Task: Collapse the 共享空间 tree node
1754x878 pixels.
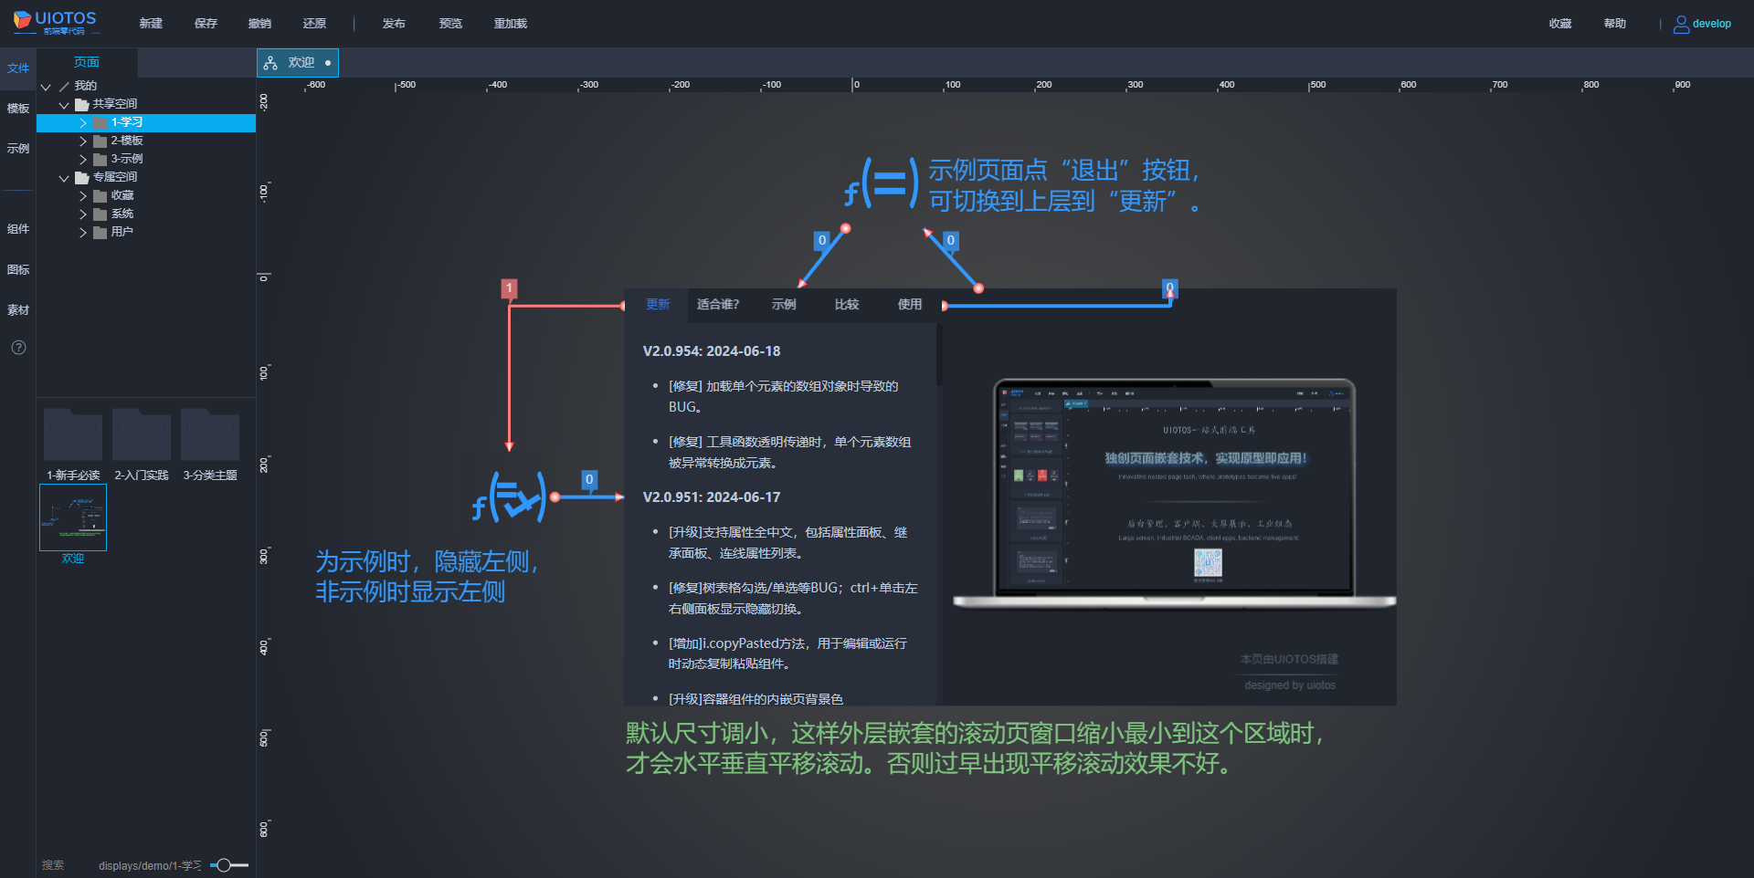Action: 64,104
